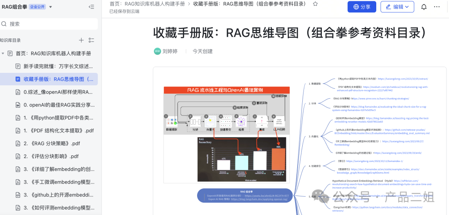Click the code file icon beside 《github上的开源embeddi
Image resolution: width=449 pixels, height=215 pixels.
(x=18, y=195)
